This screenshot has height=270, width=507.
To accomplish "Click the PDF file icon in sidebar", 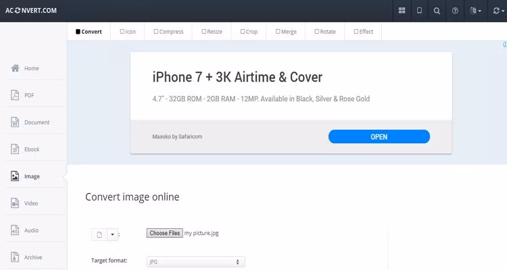I will 15,95.
